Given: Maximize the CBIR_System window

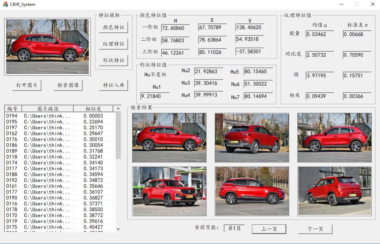Looking at the screenshot, I should coord(357,4).
